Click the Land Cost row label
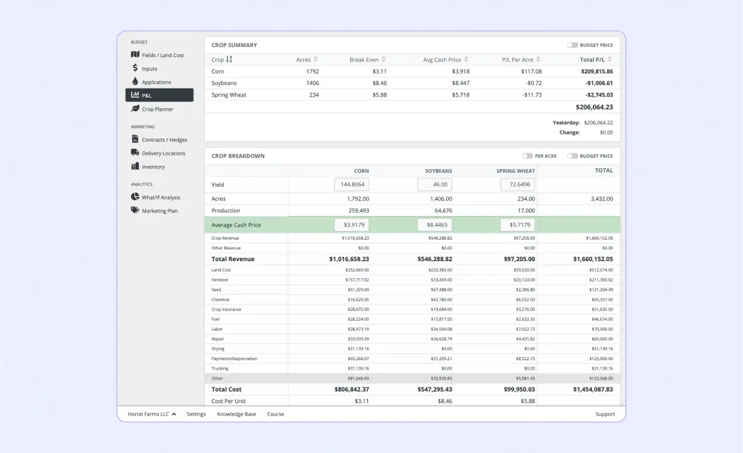 pyautogui.click(x=221, y=270)
